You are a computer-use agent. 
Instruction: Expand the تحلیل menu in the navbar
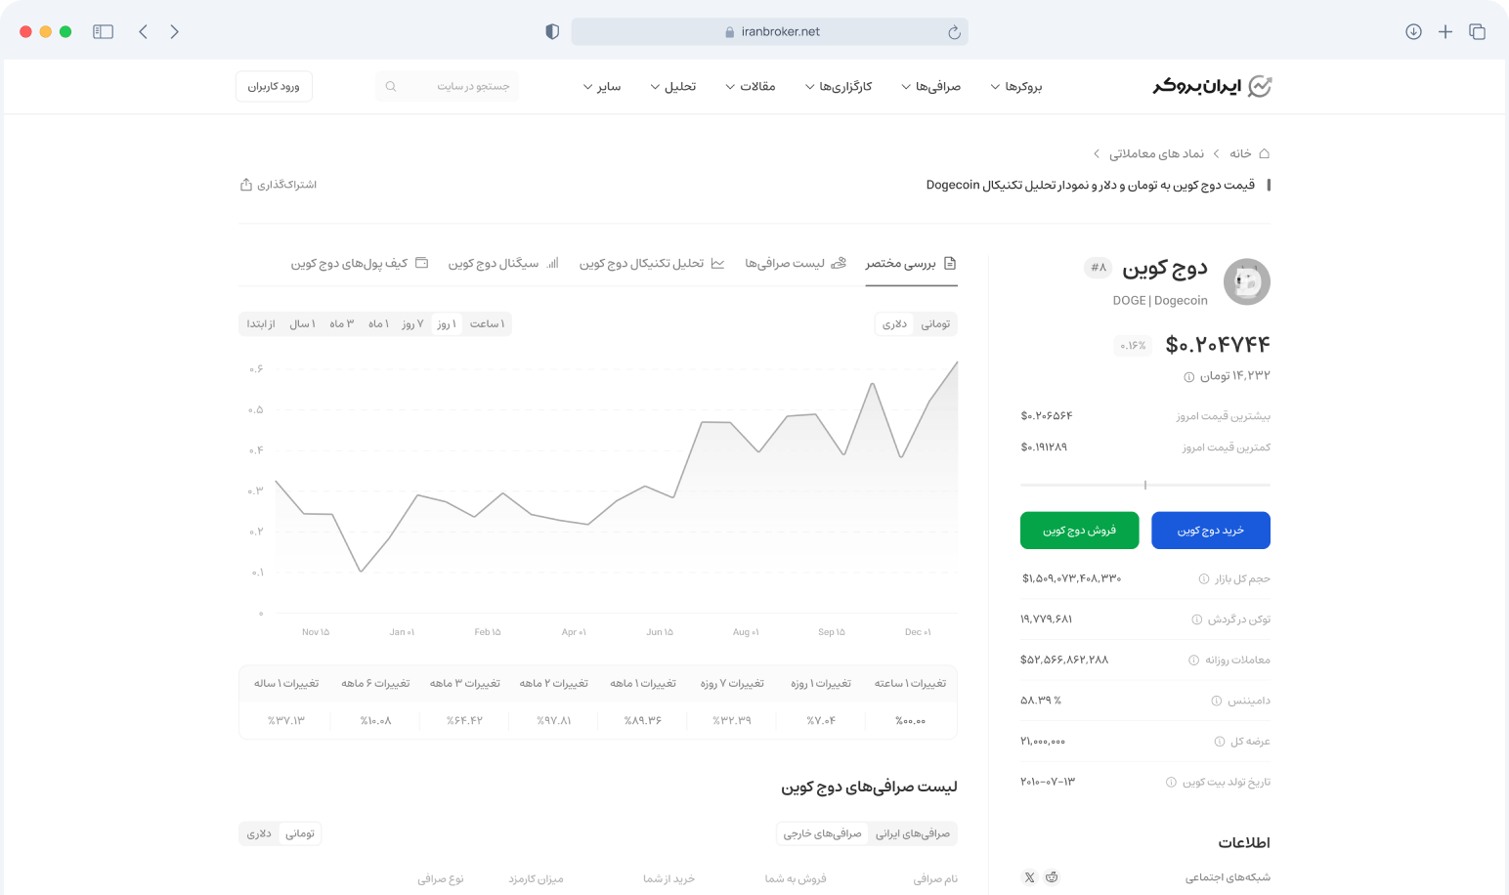(672, 86)
